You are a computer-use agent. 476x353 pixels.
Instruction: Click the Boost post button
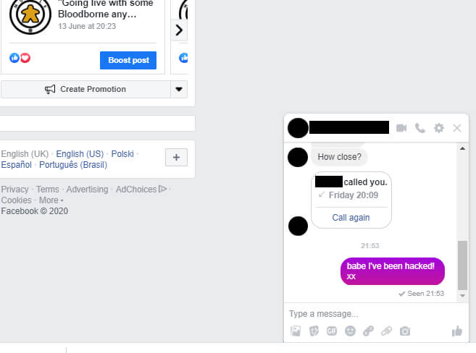coord(128,60)
